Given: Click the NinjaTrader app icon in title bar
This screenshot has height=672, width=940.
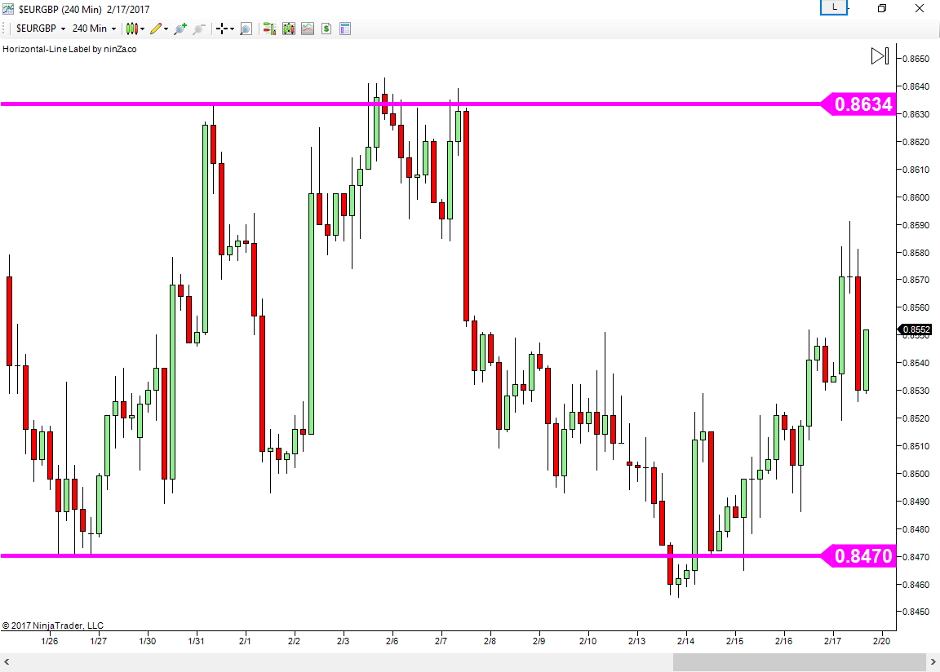Looking at the screenshot, I should pos(8,9).
